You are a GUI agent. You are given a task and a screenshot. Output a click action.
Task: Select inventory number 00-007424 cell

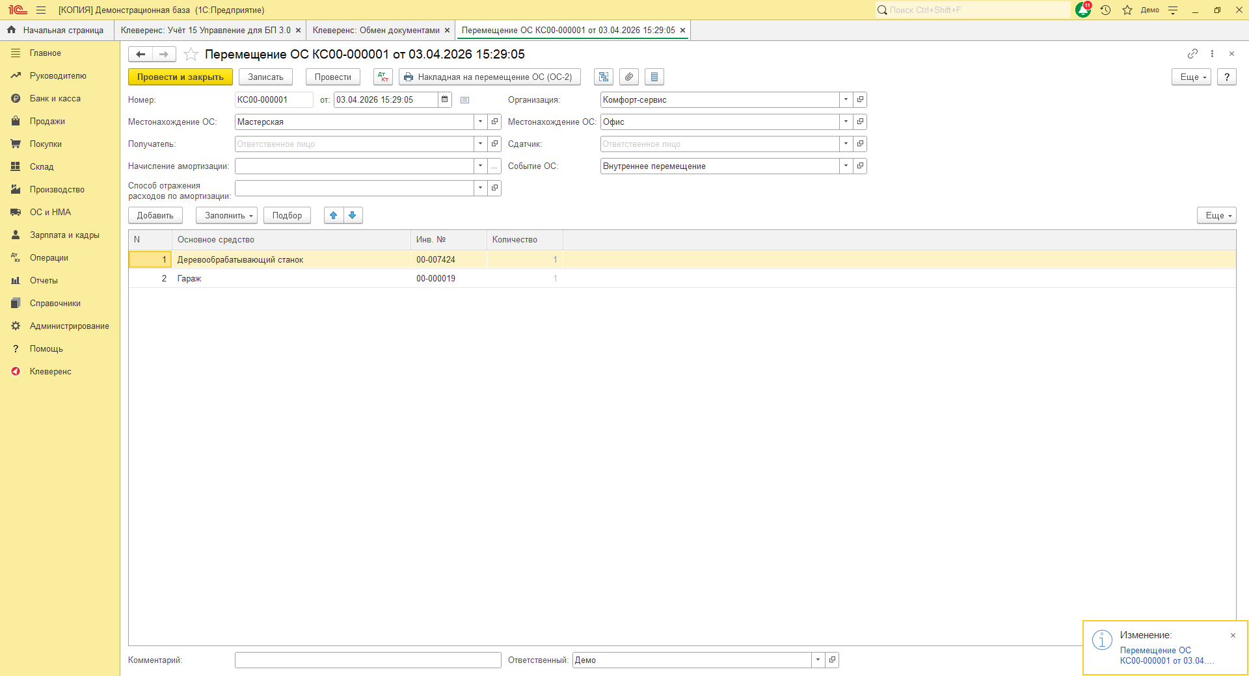click(x=448, y=259)
